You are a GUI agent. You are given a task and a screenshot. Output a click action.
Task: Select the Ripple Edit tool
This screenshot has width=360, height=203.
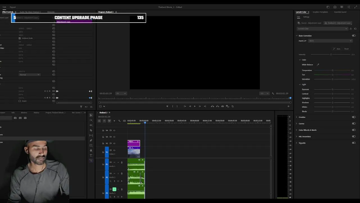(91, 125)
